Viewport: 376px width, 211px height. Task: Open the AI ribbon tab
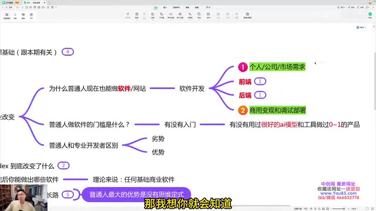pos(208,8)
